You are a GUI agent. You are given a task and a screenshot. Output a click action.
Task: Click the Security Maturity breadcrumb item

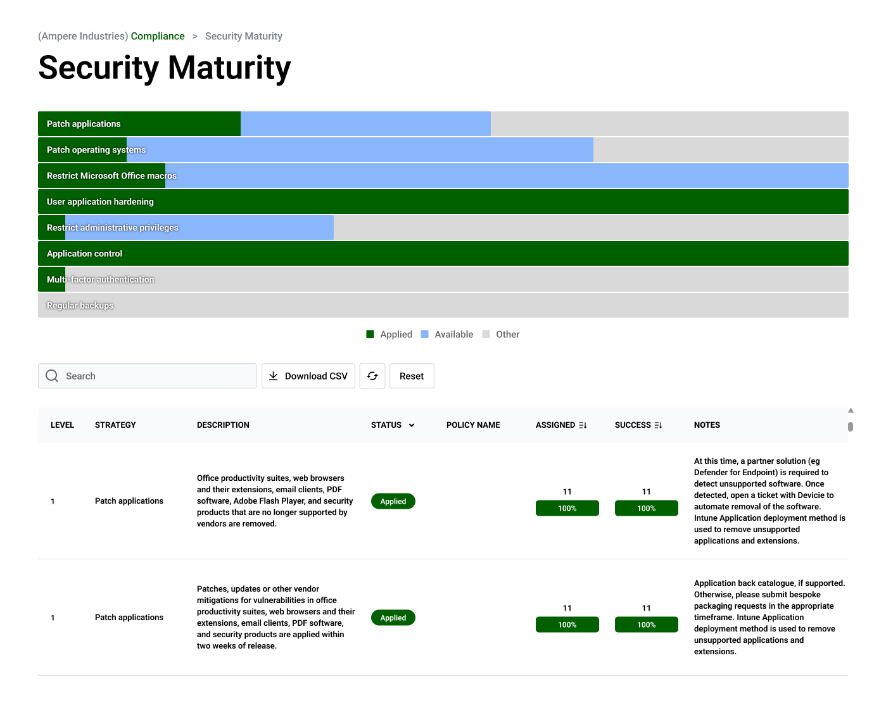(x=244, y=36)
